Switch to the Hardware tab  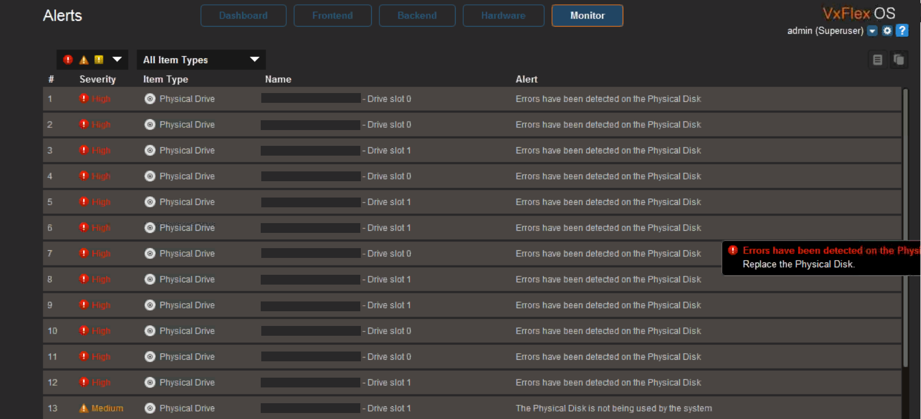[503, 16]
